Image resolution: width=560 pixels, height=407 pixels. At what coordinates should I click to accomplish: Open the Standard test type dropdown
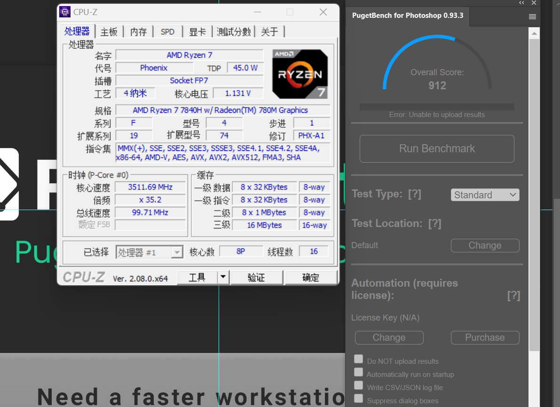click(x=485, y=195)
